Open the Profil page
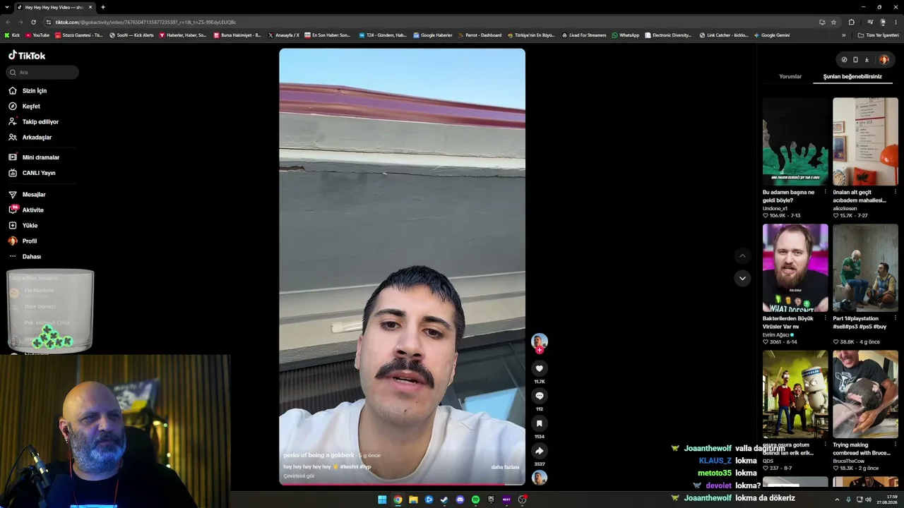 (23, 241)
